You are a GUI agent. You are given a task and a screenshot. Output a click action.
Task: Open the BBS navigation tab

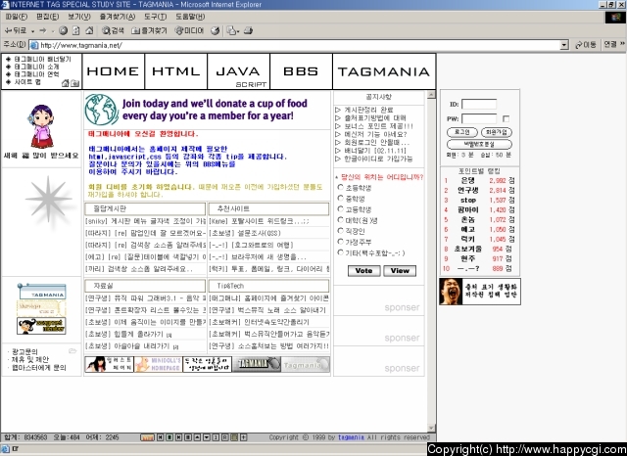pyautogui.click(x=301, y=71)
